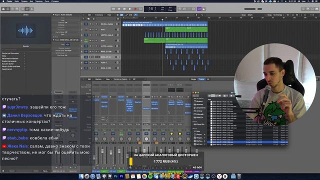
Task: Select highlighted blue file row in Finder
Action: (x=247, y=142)
